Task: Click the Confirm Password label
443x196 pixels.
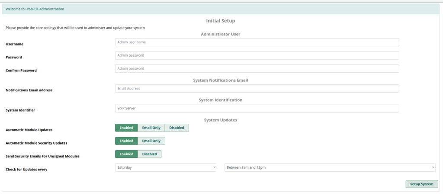Action: (x=21, y=71)
